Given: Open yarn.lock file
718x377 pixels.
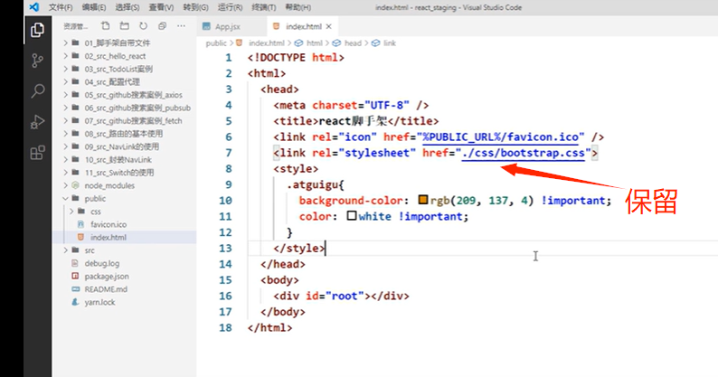Looking at the screenshot, I should click(x=125, y=302).
